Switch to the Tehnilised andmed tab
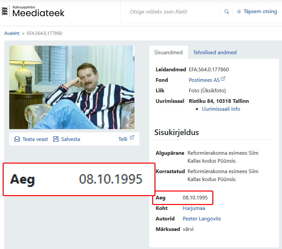Viewport: 282px width, 249px height. (215, 53)
